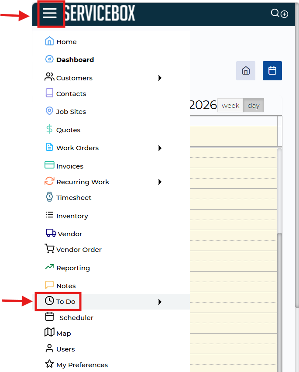299x372 pixels.
Task: Expand the Work Orders submenu arrow
Action: (x=160, y=148)
